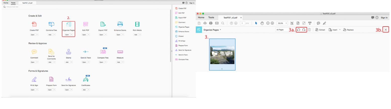This screenshot has height=109, width=391.
Task: Click the Stamp tool icon
Action: (x=69, y=51)
